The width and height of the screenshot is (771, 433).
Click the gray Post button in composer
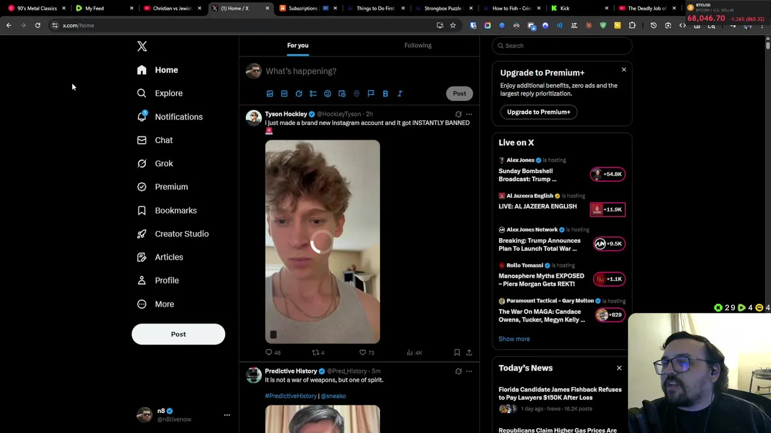click(x=460, y=93)
